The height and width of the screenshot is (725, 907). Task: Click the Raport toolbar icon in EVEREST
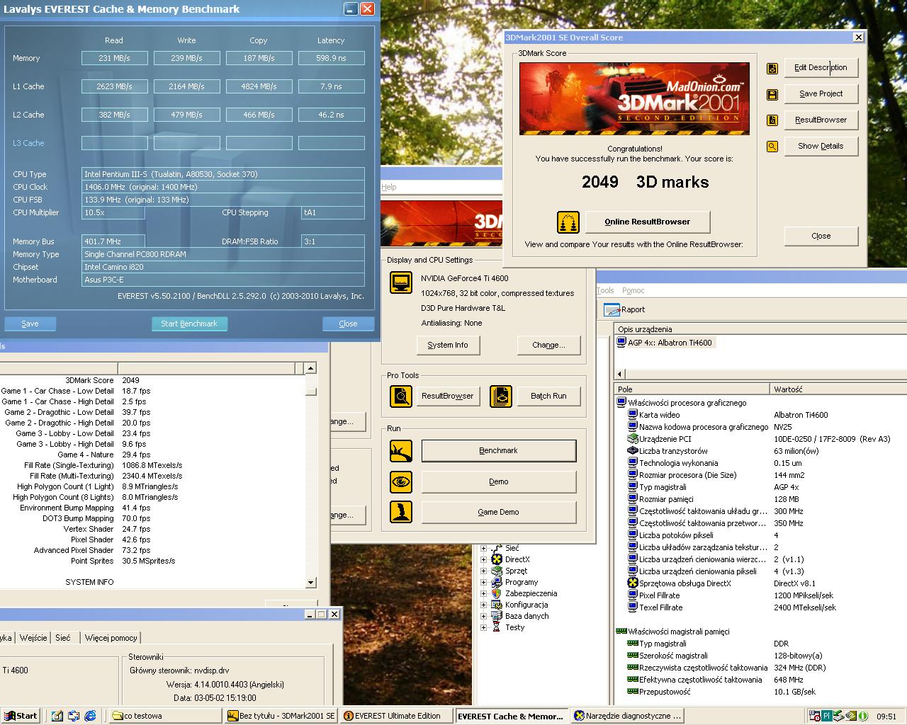pos(612,309)
